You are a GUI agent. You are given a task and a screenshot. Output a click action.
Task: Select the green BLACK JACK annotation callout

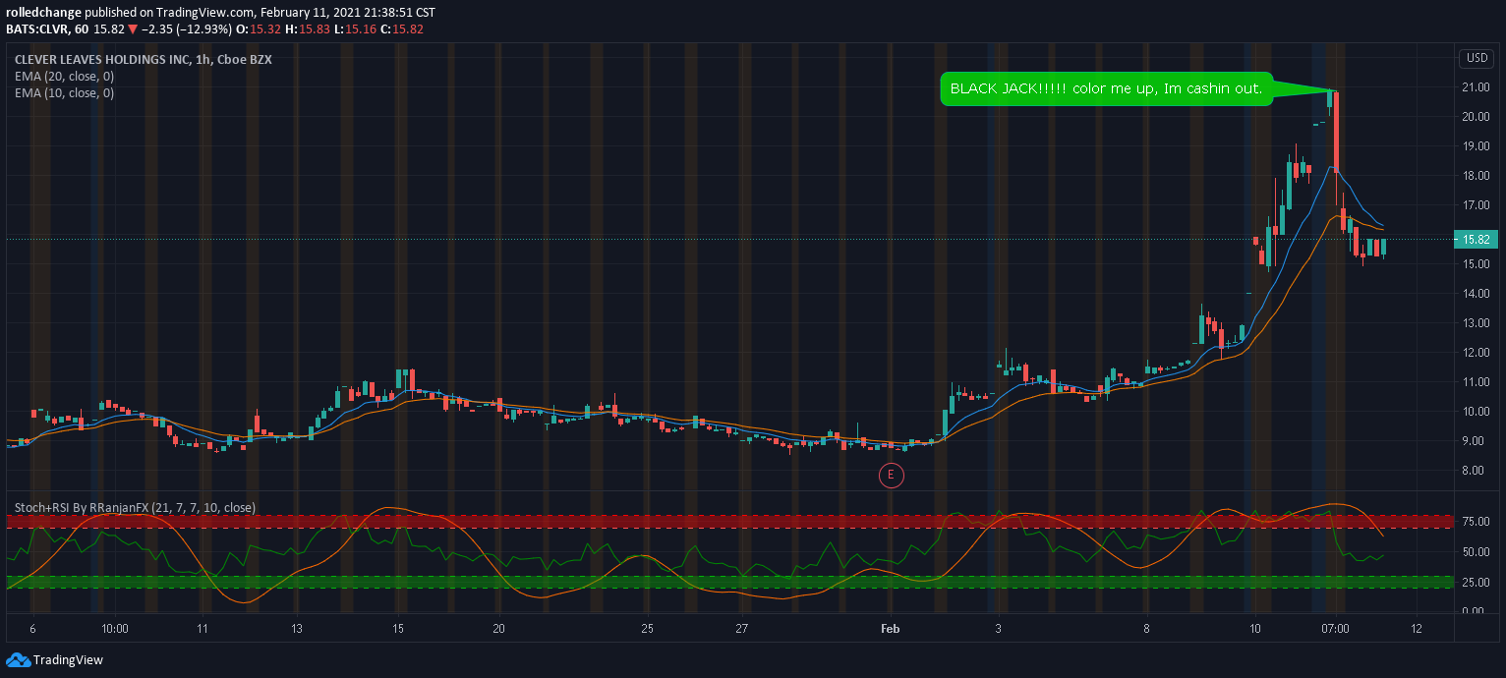1107,89
